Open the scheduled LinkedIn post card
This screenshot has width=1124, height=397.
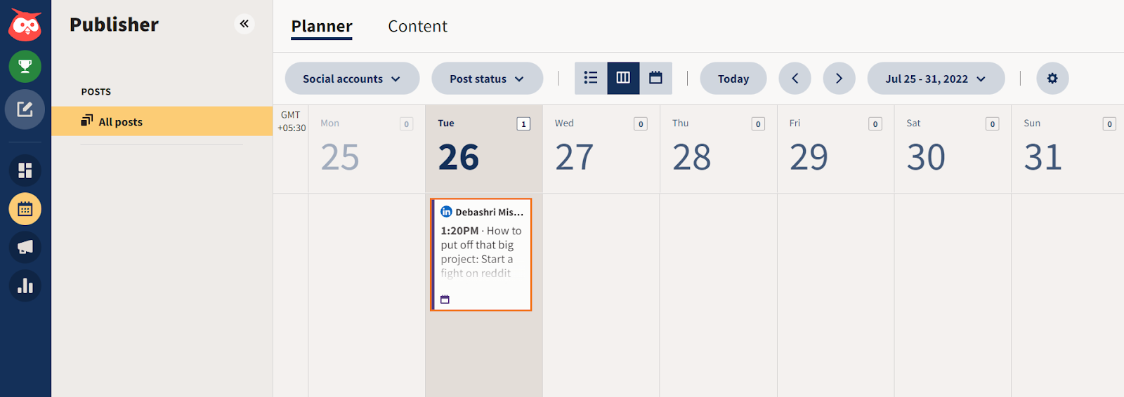[x=481, y=254]
